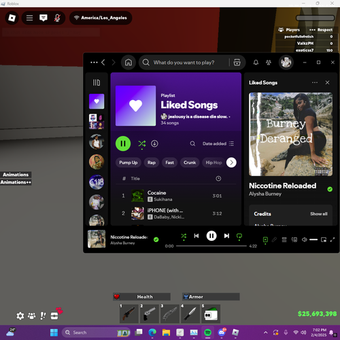Open more options in Now Playing panel
The width and height of the screenshot is (340, 340).
tap(315, 82)
